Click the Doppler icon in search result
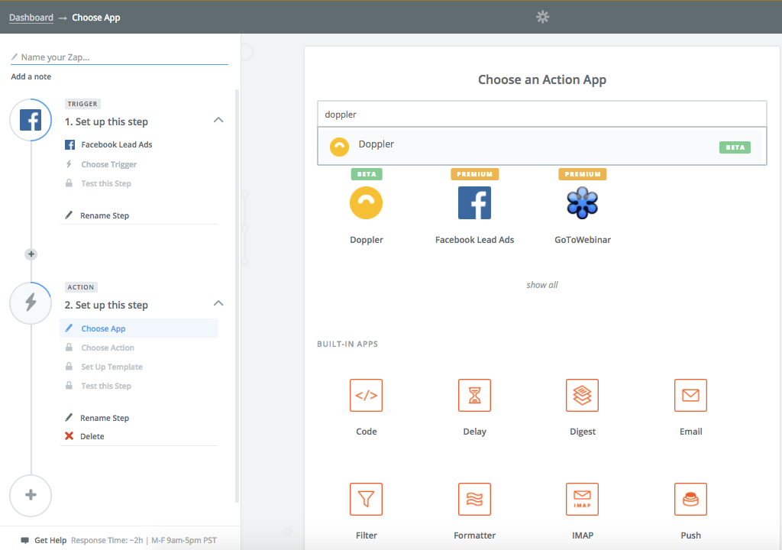 click(x=339, y=147)
